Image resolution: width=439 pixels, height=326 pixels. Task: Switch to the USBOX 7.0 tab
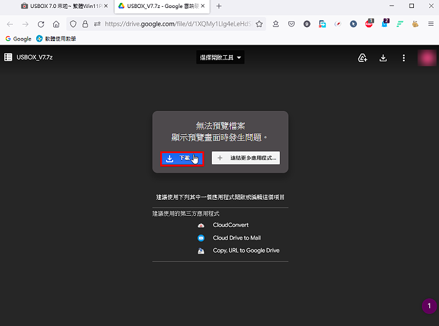coord(65,6)
